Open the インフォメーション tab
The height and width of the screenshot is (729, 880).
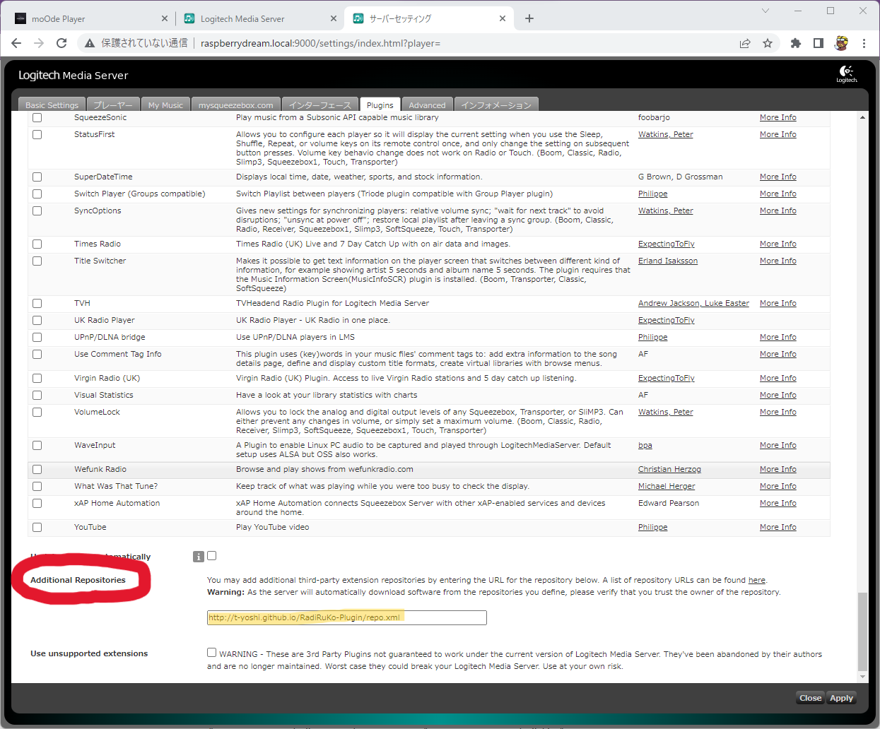tap(496, 105)
